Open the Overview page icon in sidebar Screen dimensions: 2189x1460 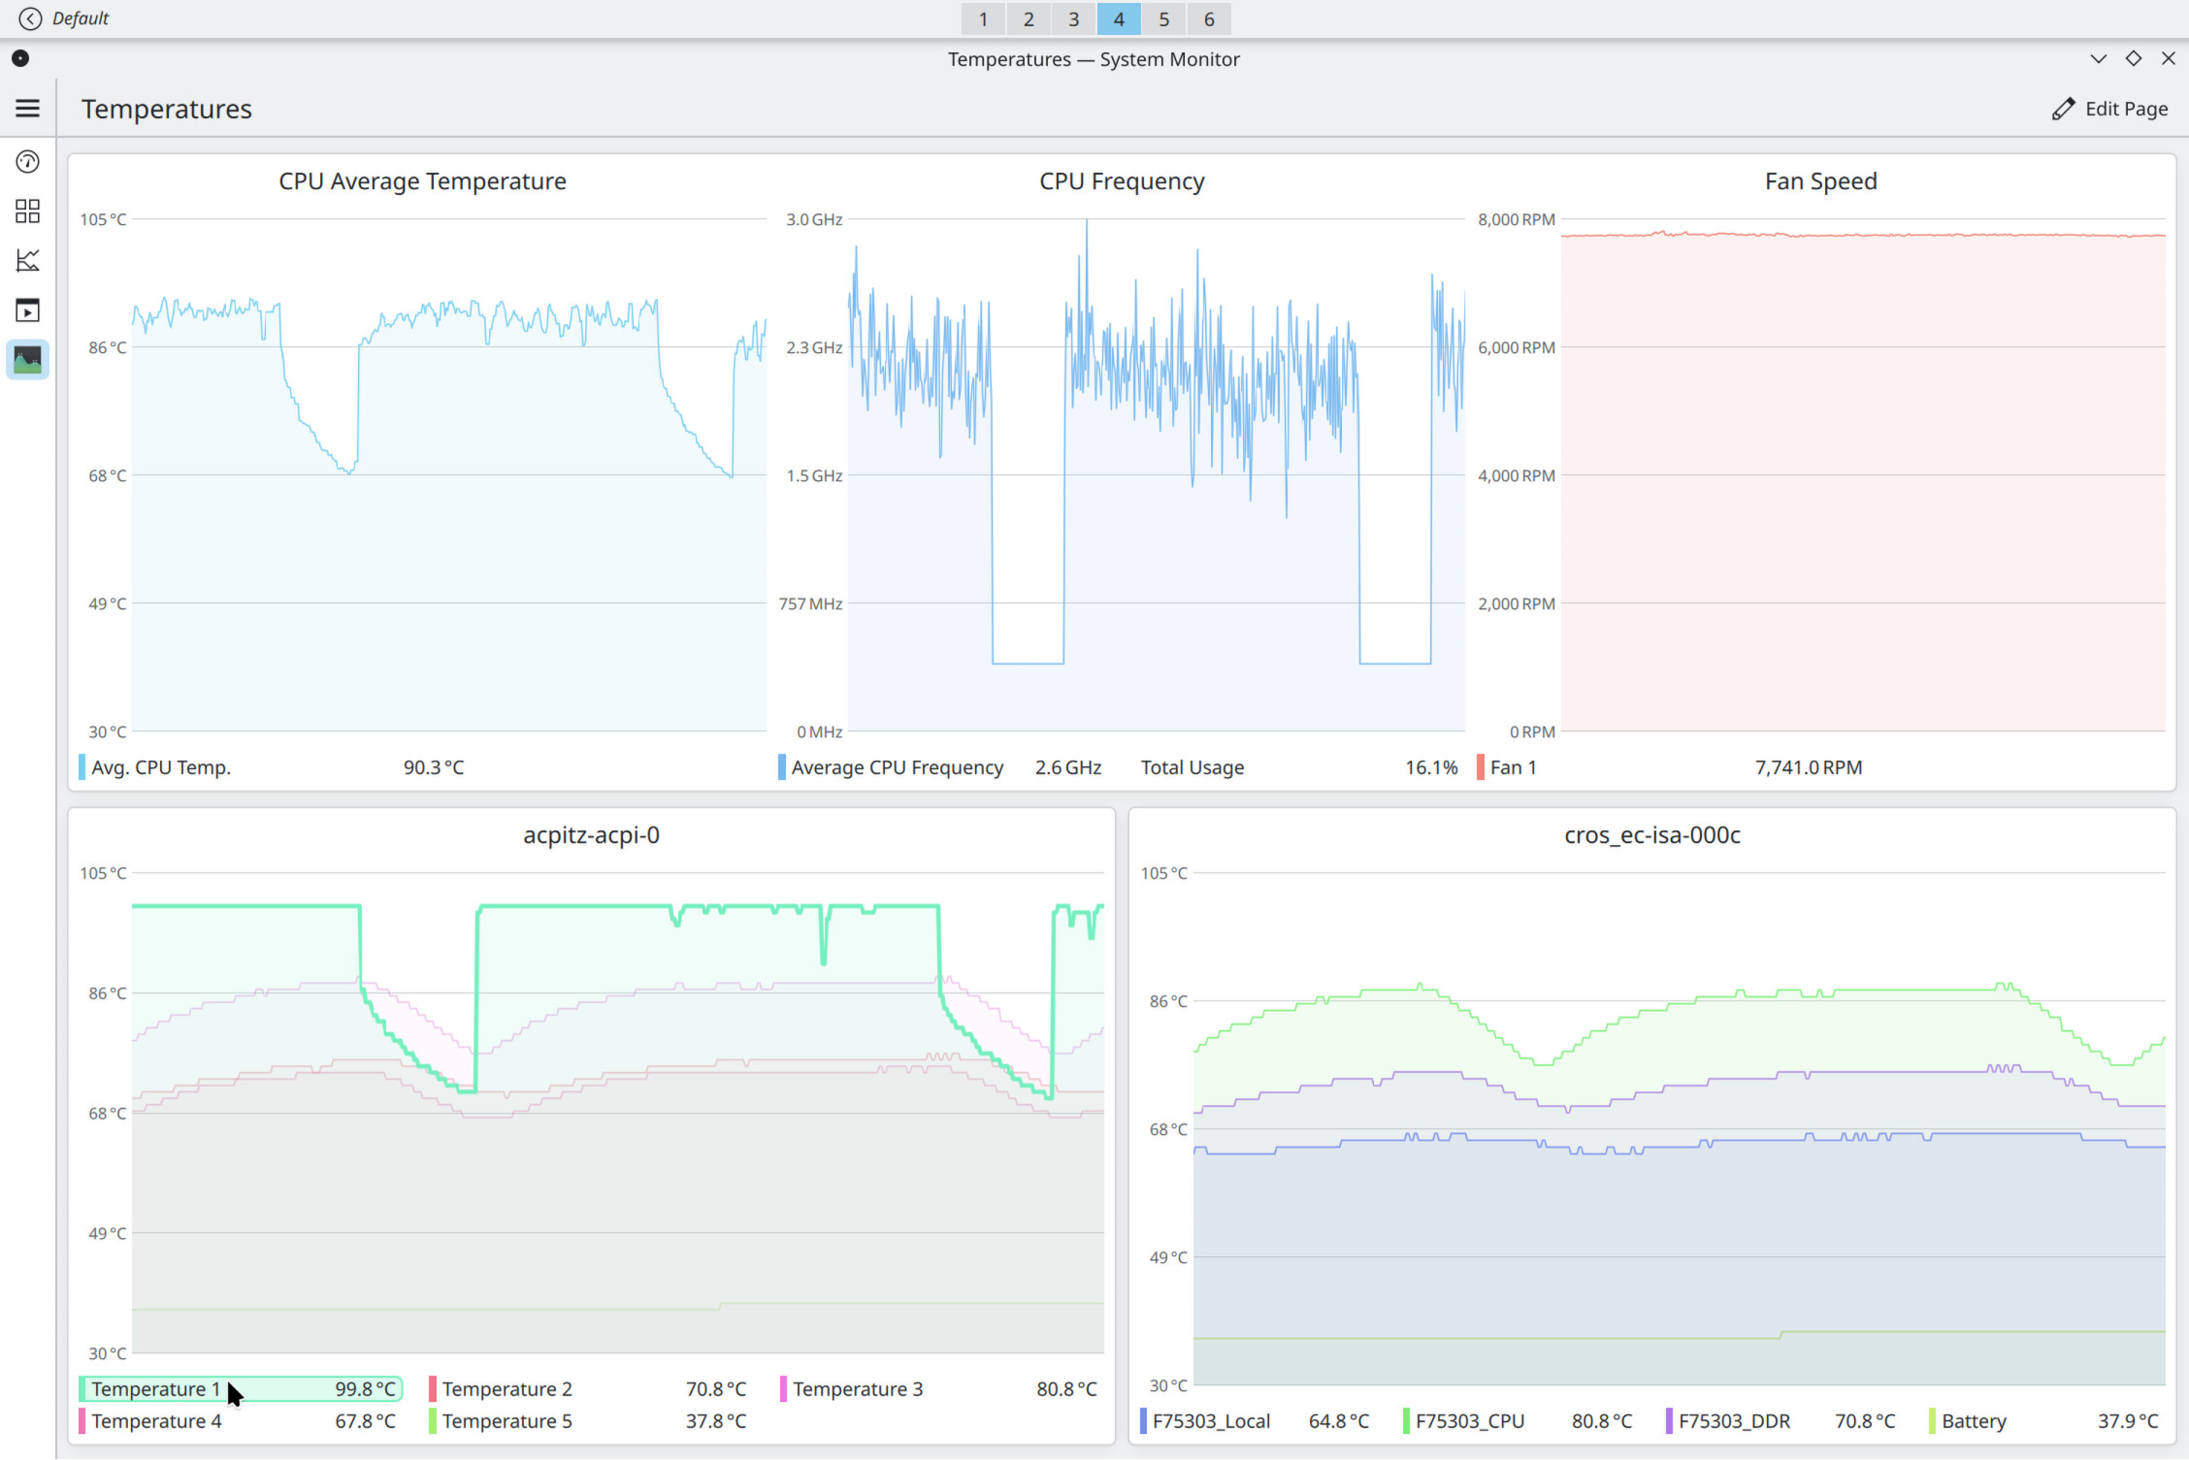click(x=27, y=161)
